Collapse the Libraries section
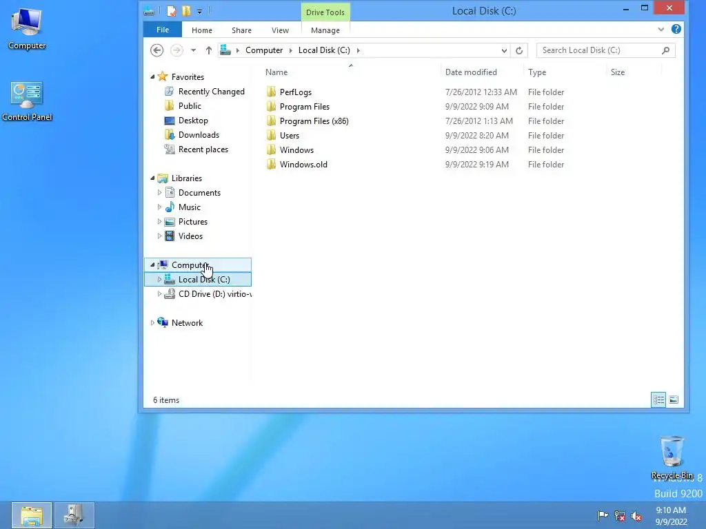 point(152,178)
